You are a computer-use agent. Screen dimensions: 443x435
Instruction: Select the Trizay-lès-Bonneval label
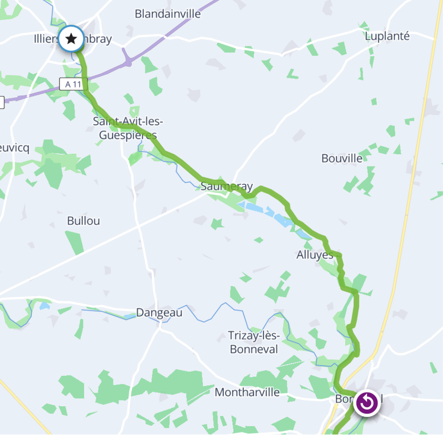click(x=254, y=342)
